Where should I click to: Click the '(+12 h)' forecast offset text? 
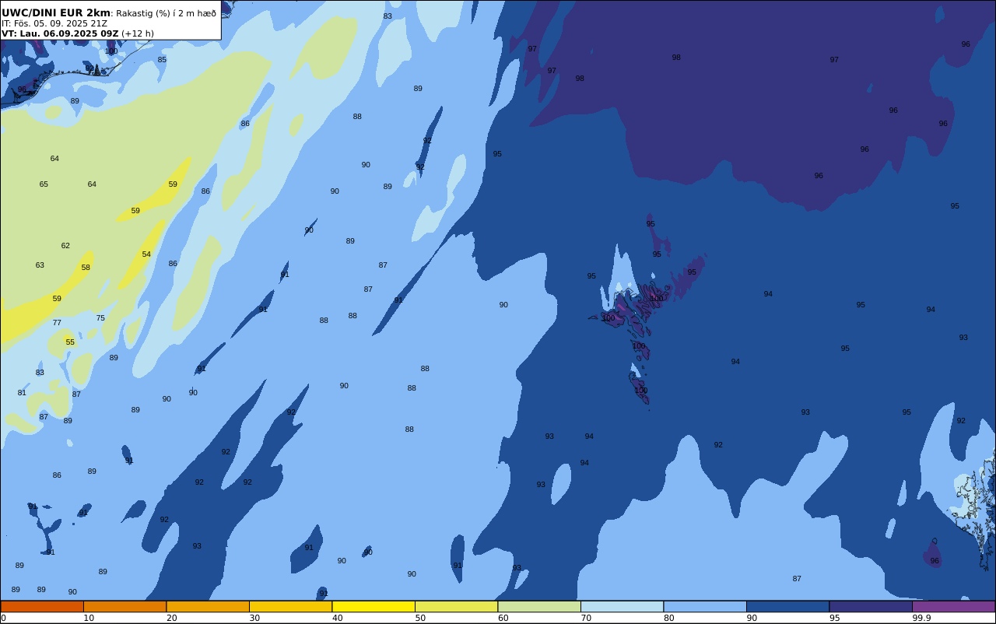click(x=138, y=33)
